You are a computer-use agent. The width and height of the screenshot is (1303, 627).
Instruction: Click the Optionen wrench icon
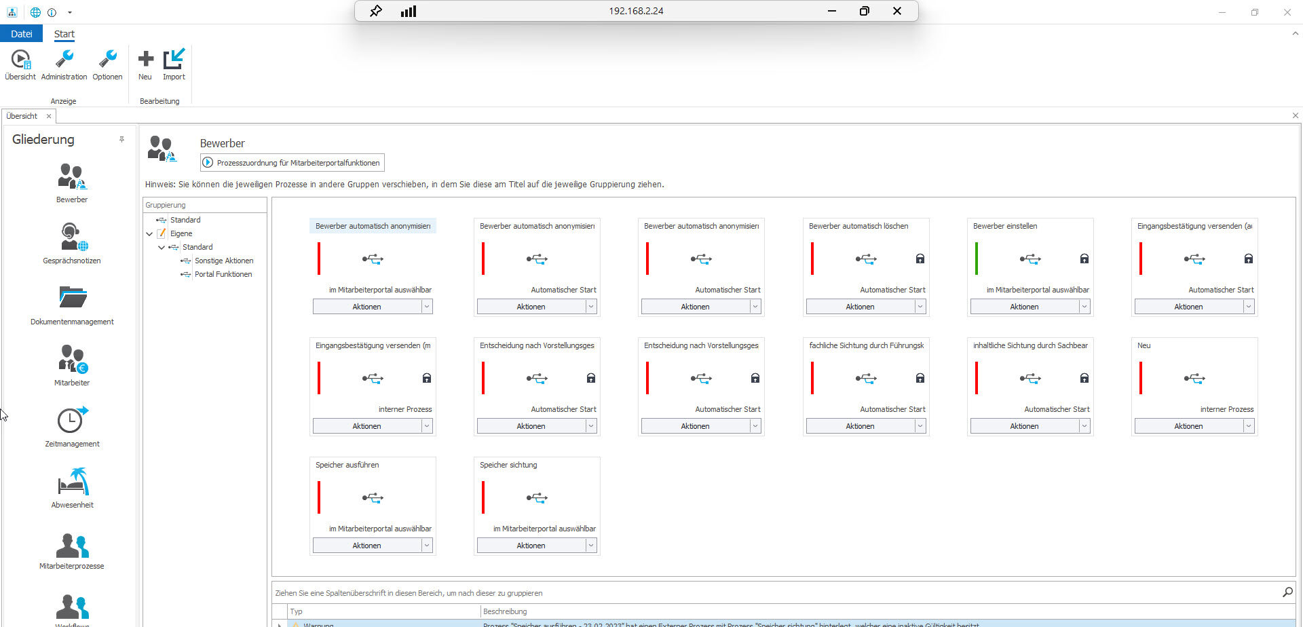tap(107, 60)
